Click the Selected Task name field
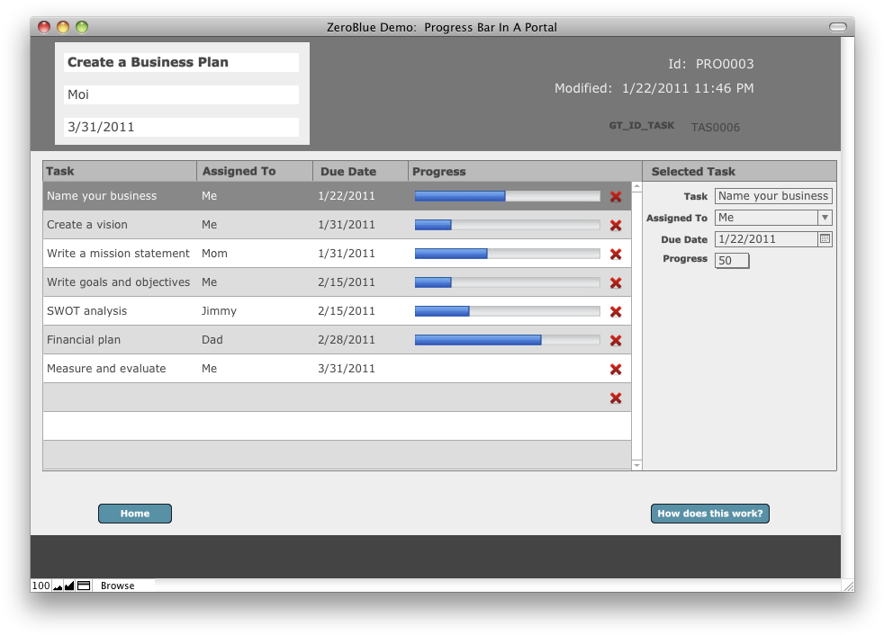This screenshot has height=635, width=884. coord(773,196)
